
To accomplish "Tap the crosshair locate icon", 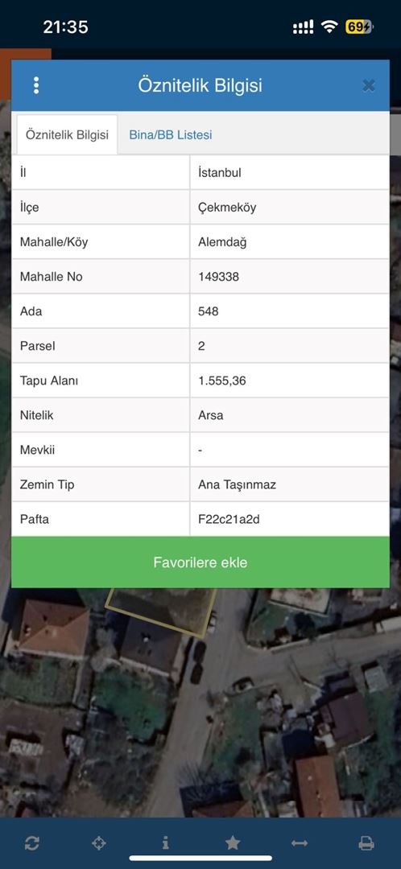I will pos(99,843).
